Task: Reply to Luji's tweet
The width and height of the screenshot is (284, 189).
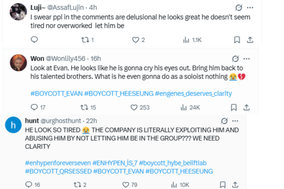Action: 34,40
